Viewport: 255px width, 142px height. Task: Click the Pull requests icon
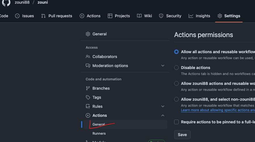point(43,16)
